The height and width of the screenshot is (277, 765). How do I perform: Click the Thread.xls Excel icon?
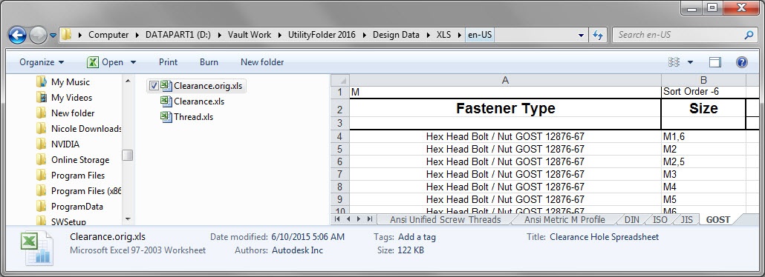coord(166,117)
